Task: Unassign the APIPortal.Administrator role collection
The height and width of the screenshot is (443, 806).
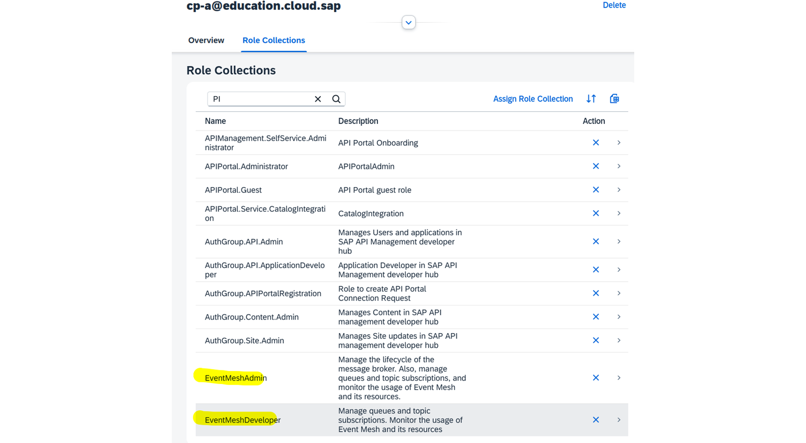Action: coord(595,166)
